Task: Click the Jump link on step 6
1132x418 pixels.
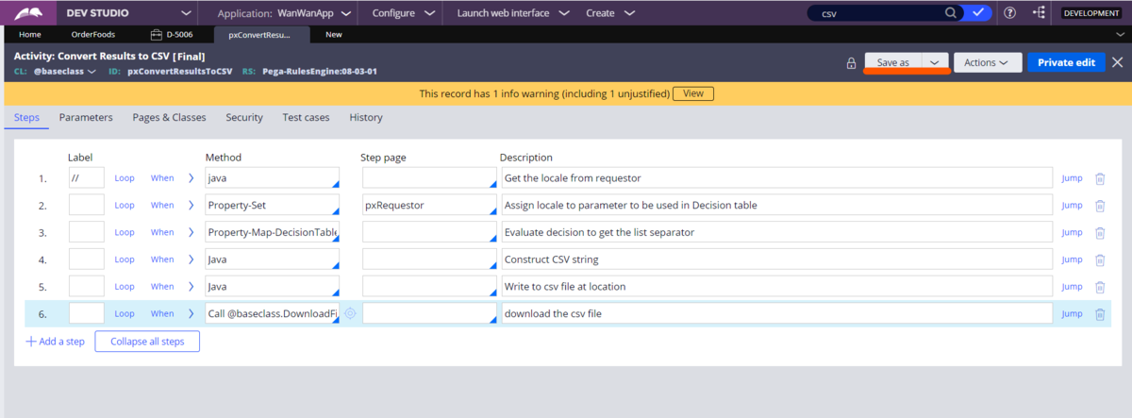Action: 1073,313
